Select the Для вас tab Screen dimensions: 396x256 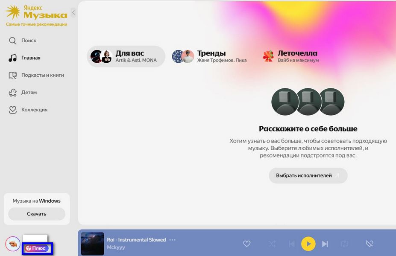126,56
